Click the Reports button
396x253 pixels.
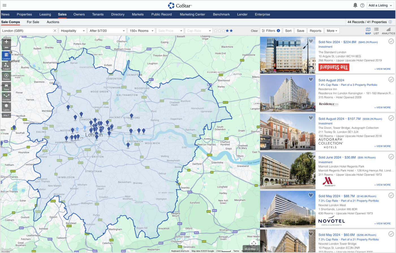(x=315, y=31)
